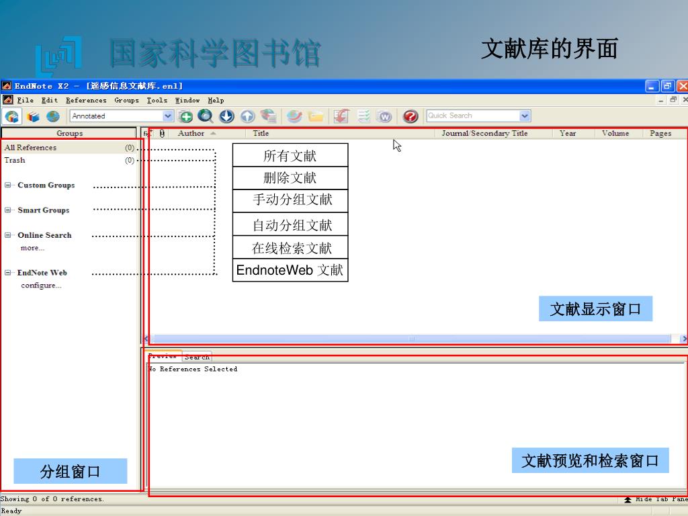Click the red arrow Insert Citation icon
The image size is (688, 516).
tap(341, 116)
